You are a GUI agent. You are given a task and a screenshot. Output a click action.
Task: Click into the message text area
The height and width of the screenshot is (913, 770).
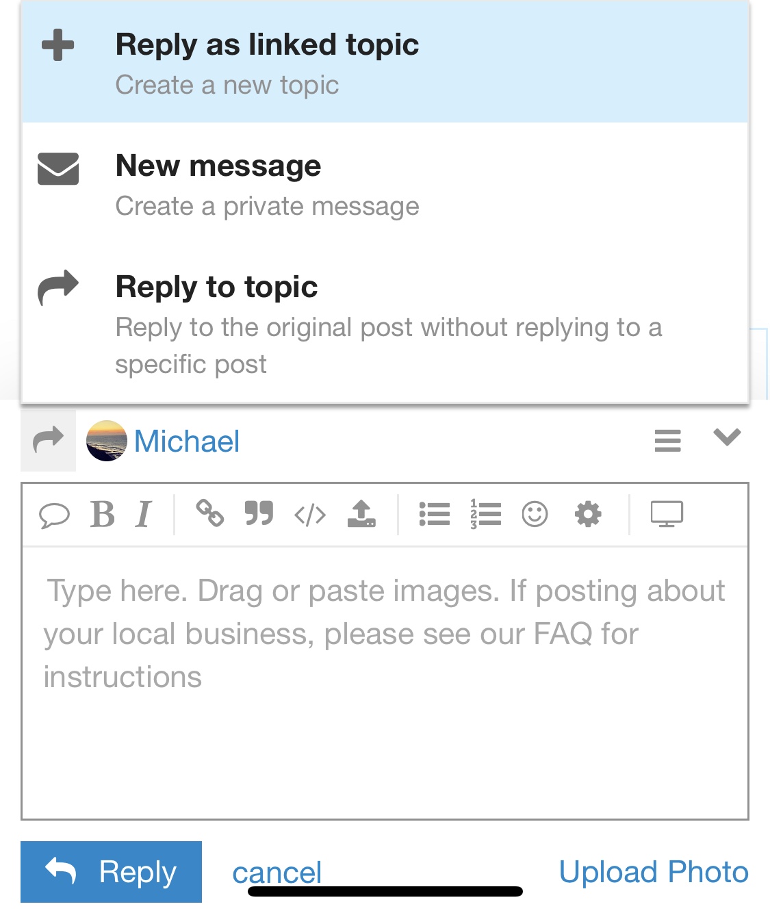click(385, 684)
